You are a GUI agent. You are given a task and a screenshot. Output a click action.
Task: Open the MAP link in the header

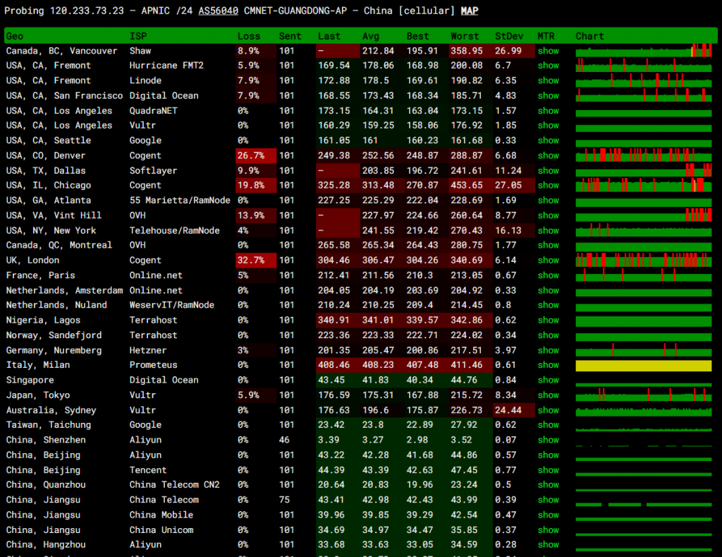[469, 11]
